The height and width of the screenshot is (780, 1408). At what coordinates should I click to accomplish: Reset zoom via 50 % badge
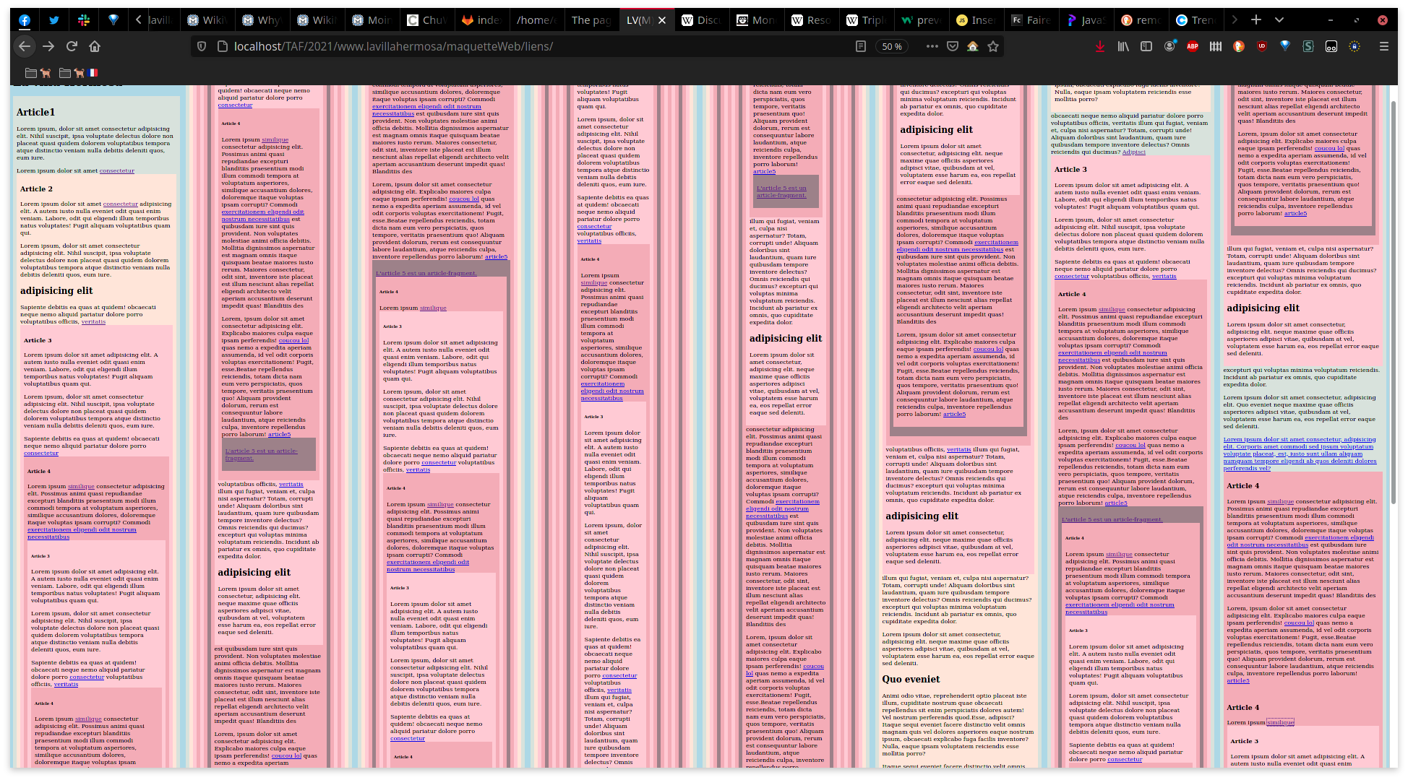pos(892,46)
